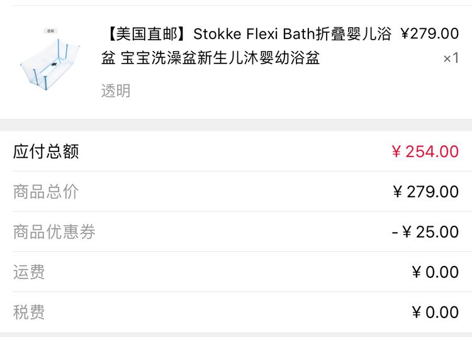Tap the ×1 quantity indicator
472x337 pixels.
point(451,58)
